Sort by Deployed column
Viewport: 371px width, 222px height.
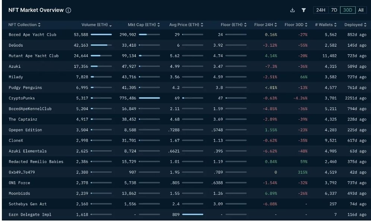point(355,25)
